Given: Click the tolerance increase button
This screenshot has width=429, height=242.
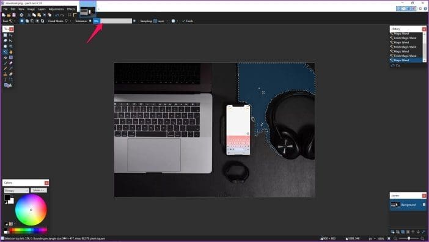Looking at the screenshot, I should click(x=134, y=21).
